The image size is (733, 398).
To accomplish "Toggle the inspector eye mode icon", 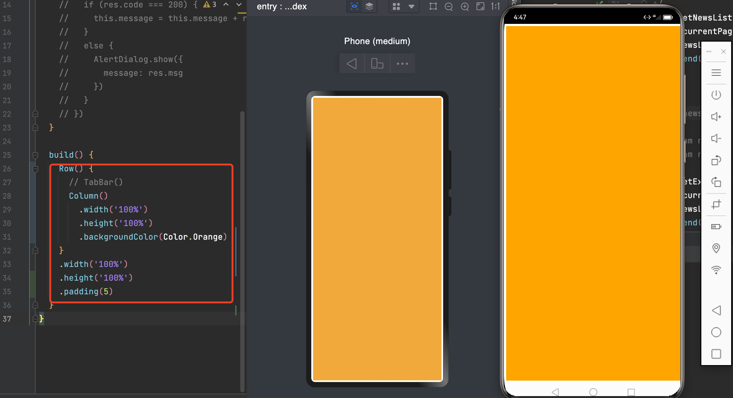I will coord(354,6).
